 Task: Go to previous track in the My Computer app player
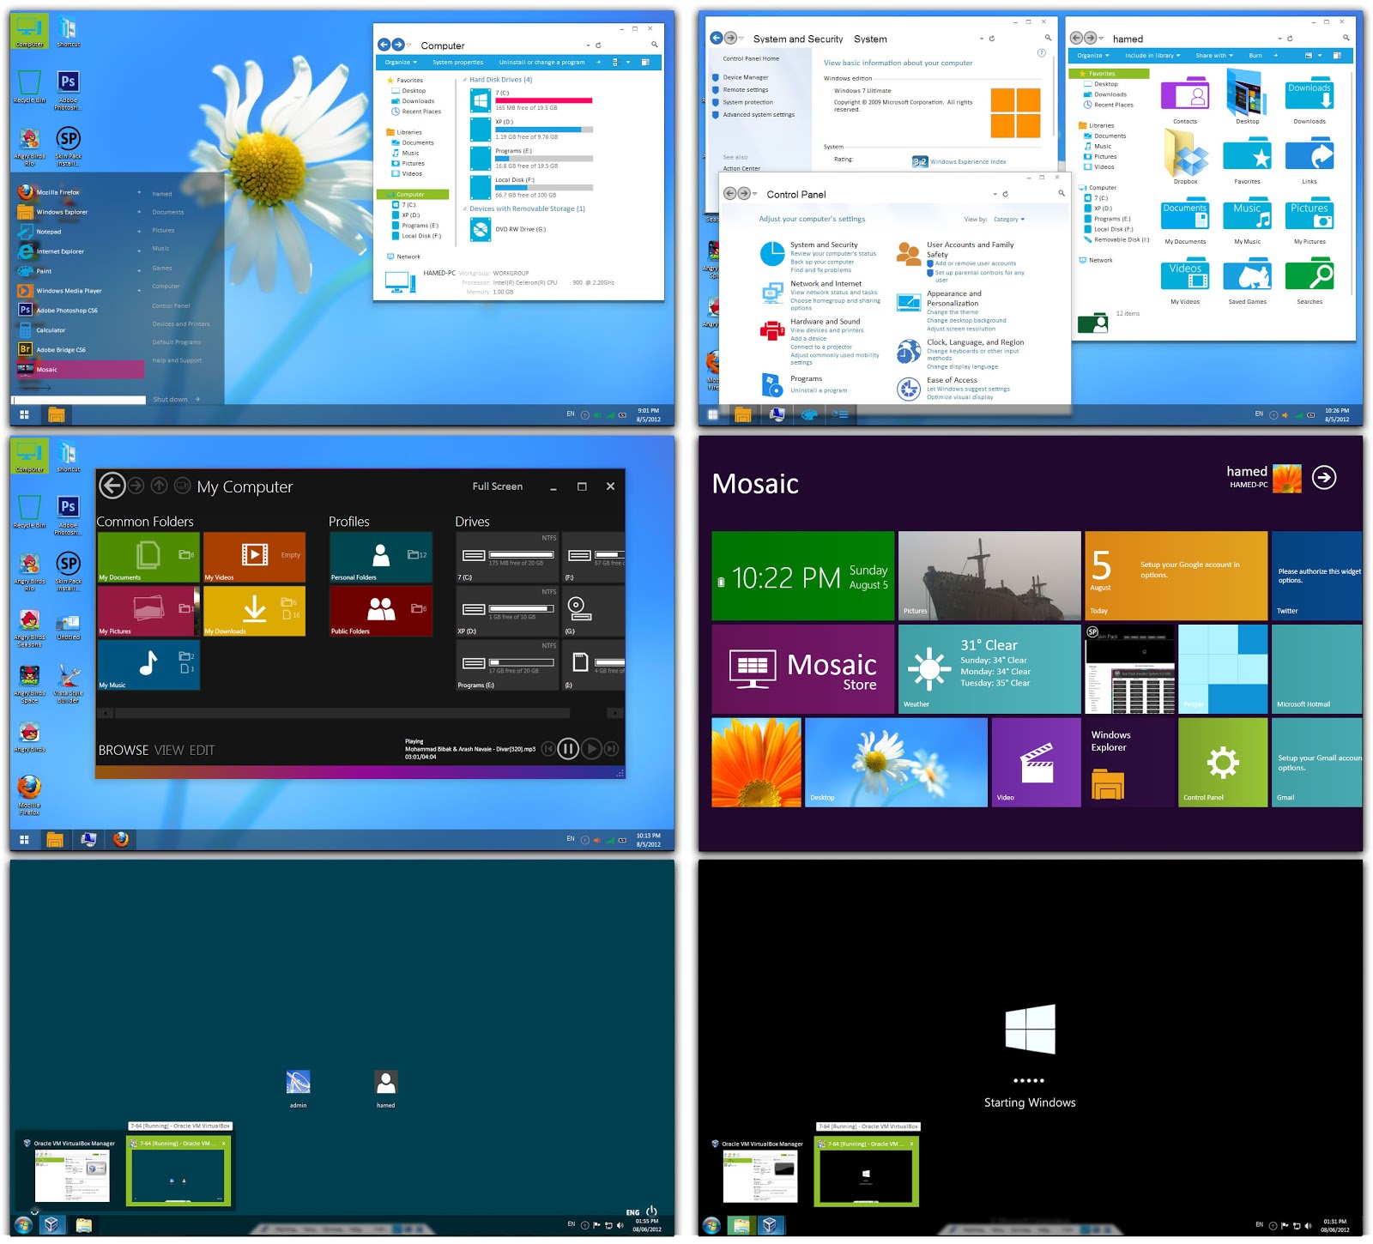[x=547, y=749]
